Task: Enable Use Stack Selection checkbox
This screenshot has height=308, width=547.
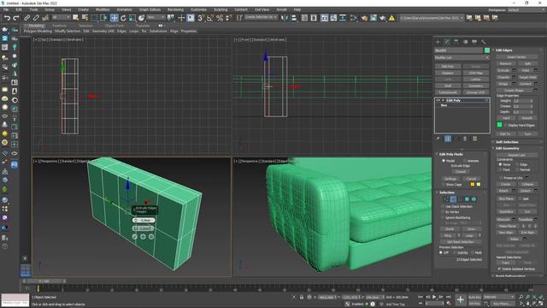Action: [443, 206]
